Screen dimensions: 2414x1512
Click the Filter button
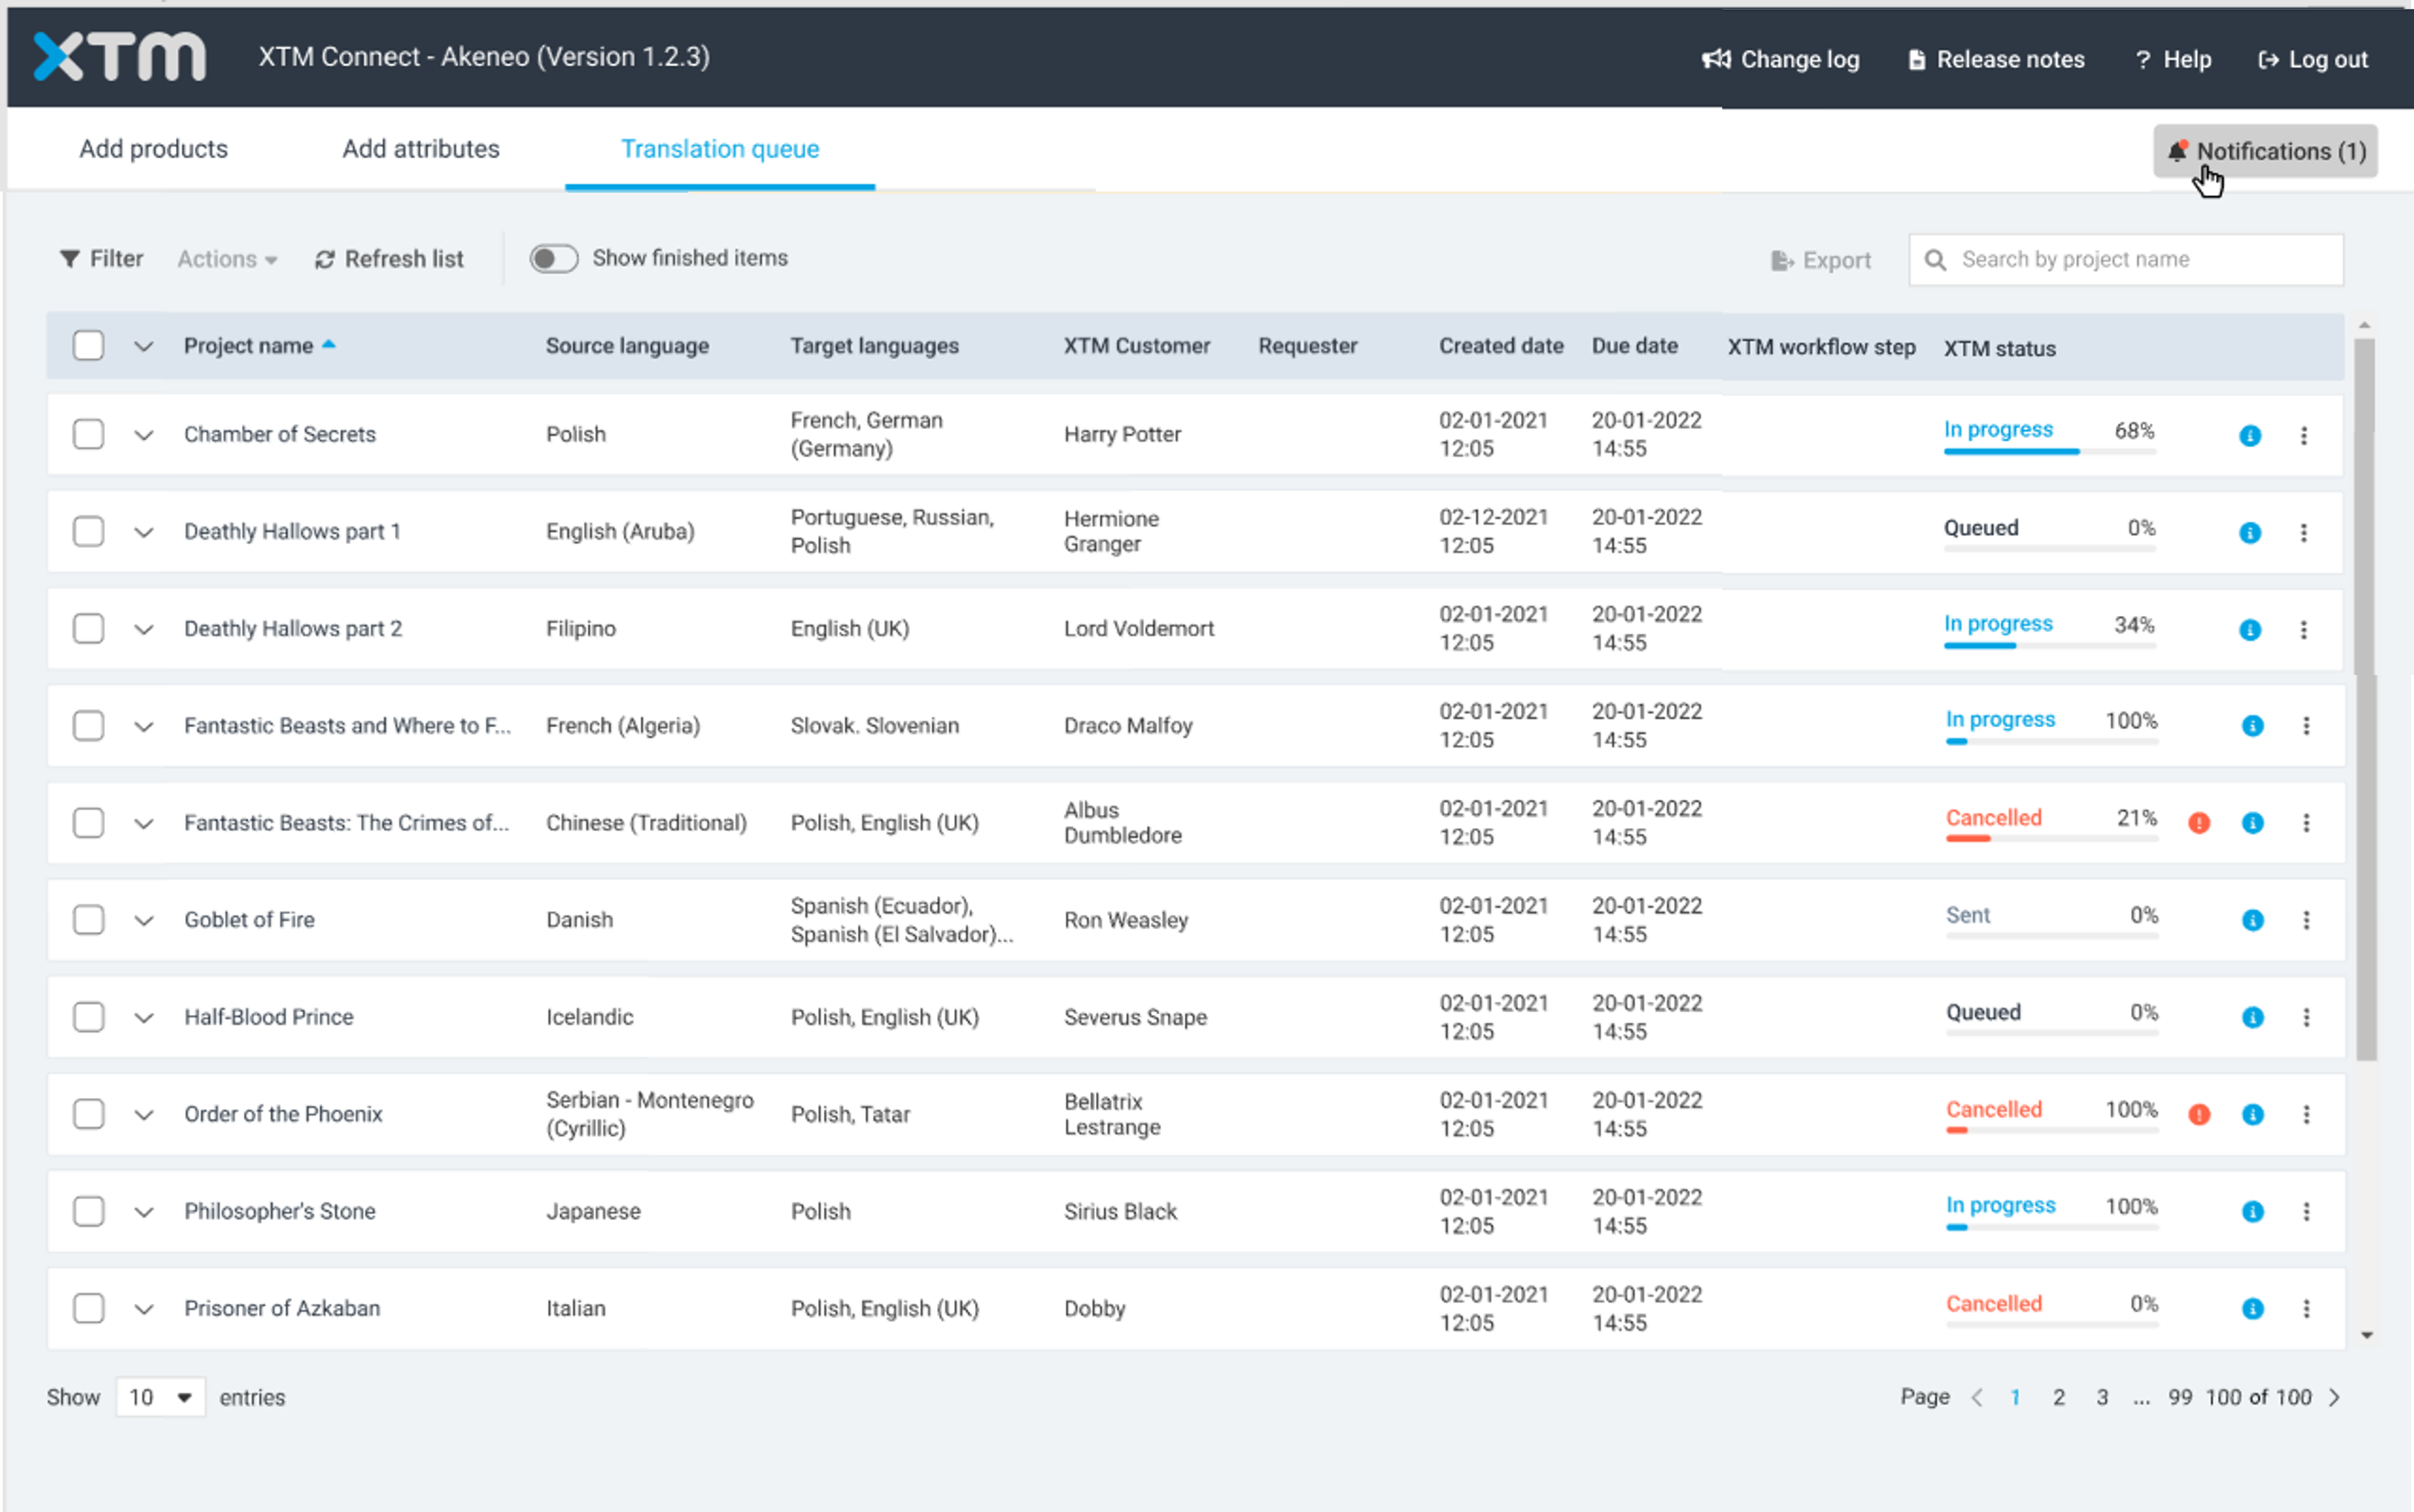pyautogui.click(x=101, y=259)
